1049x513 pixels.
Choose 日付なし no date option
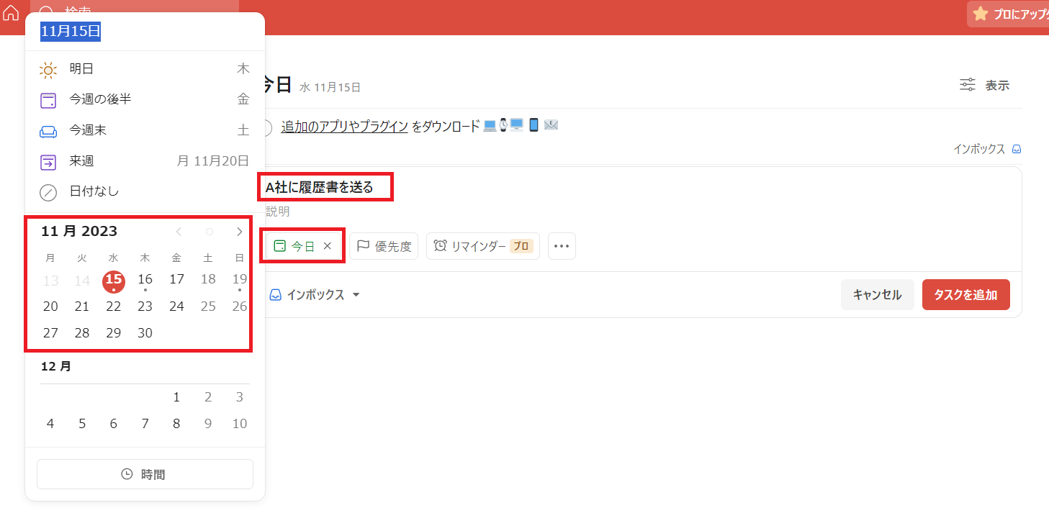(x=145, y=191)
